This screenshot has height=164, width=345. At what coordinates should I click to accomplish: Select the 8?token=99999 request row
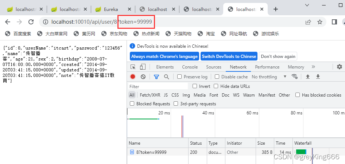click(236, 152)
